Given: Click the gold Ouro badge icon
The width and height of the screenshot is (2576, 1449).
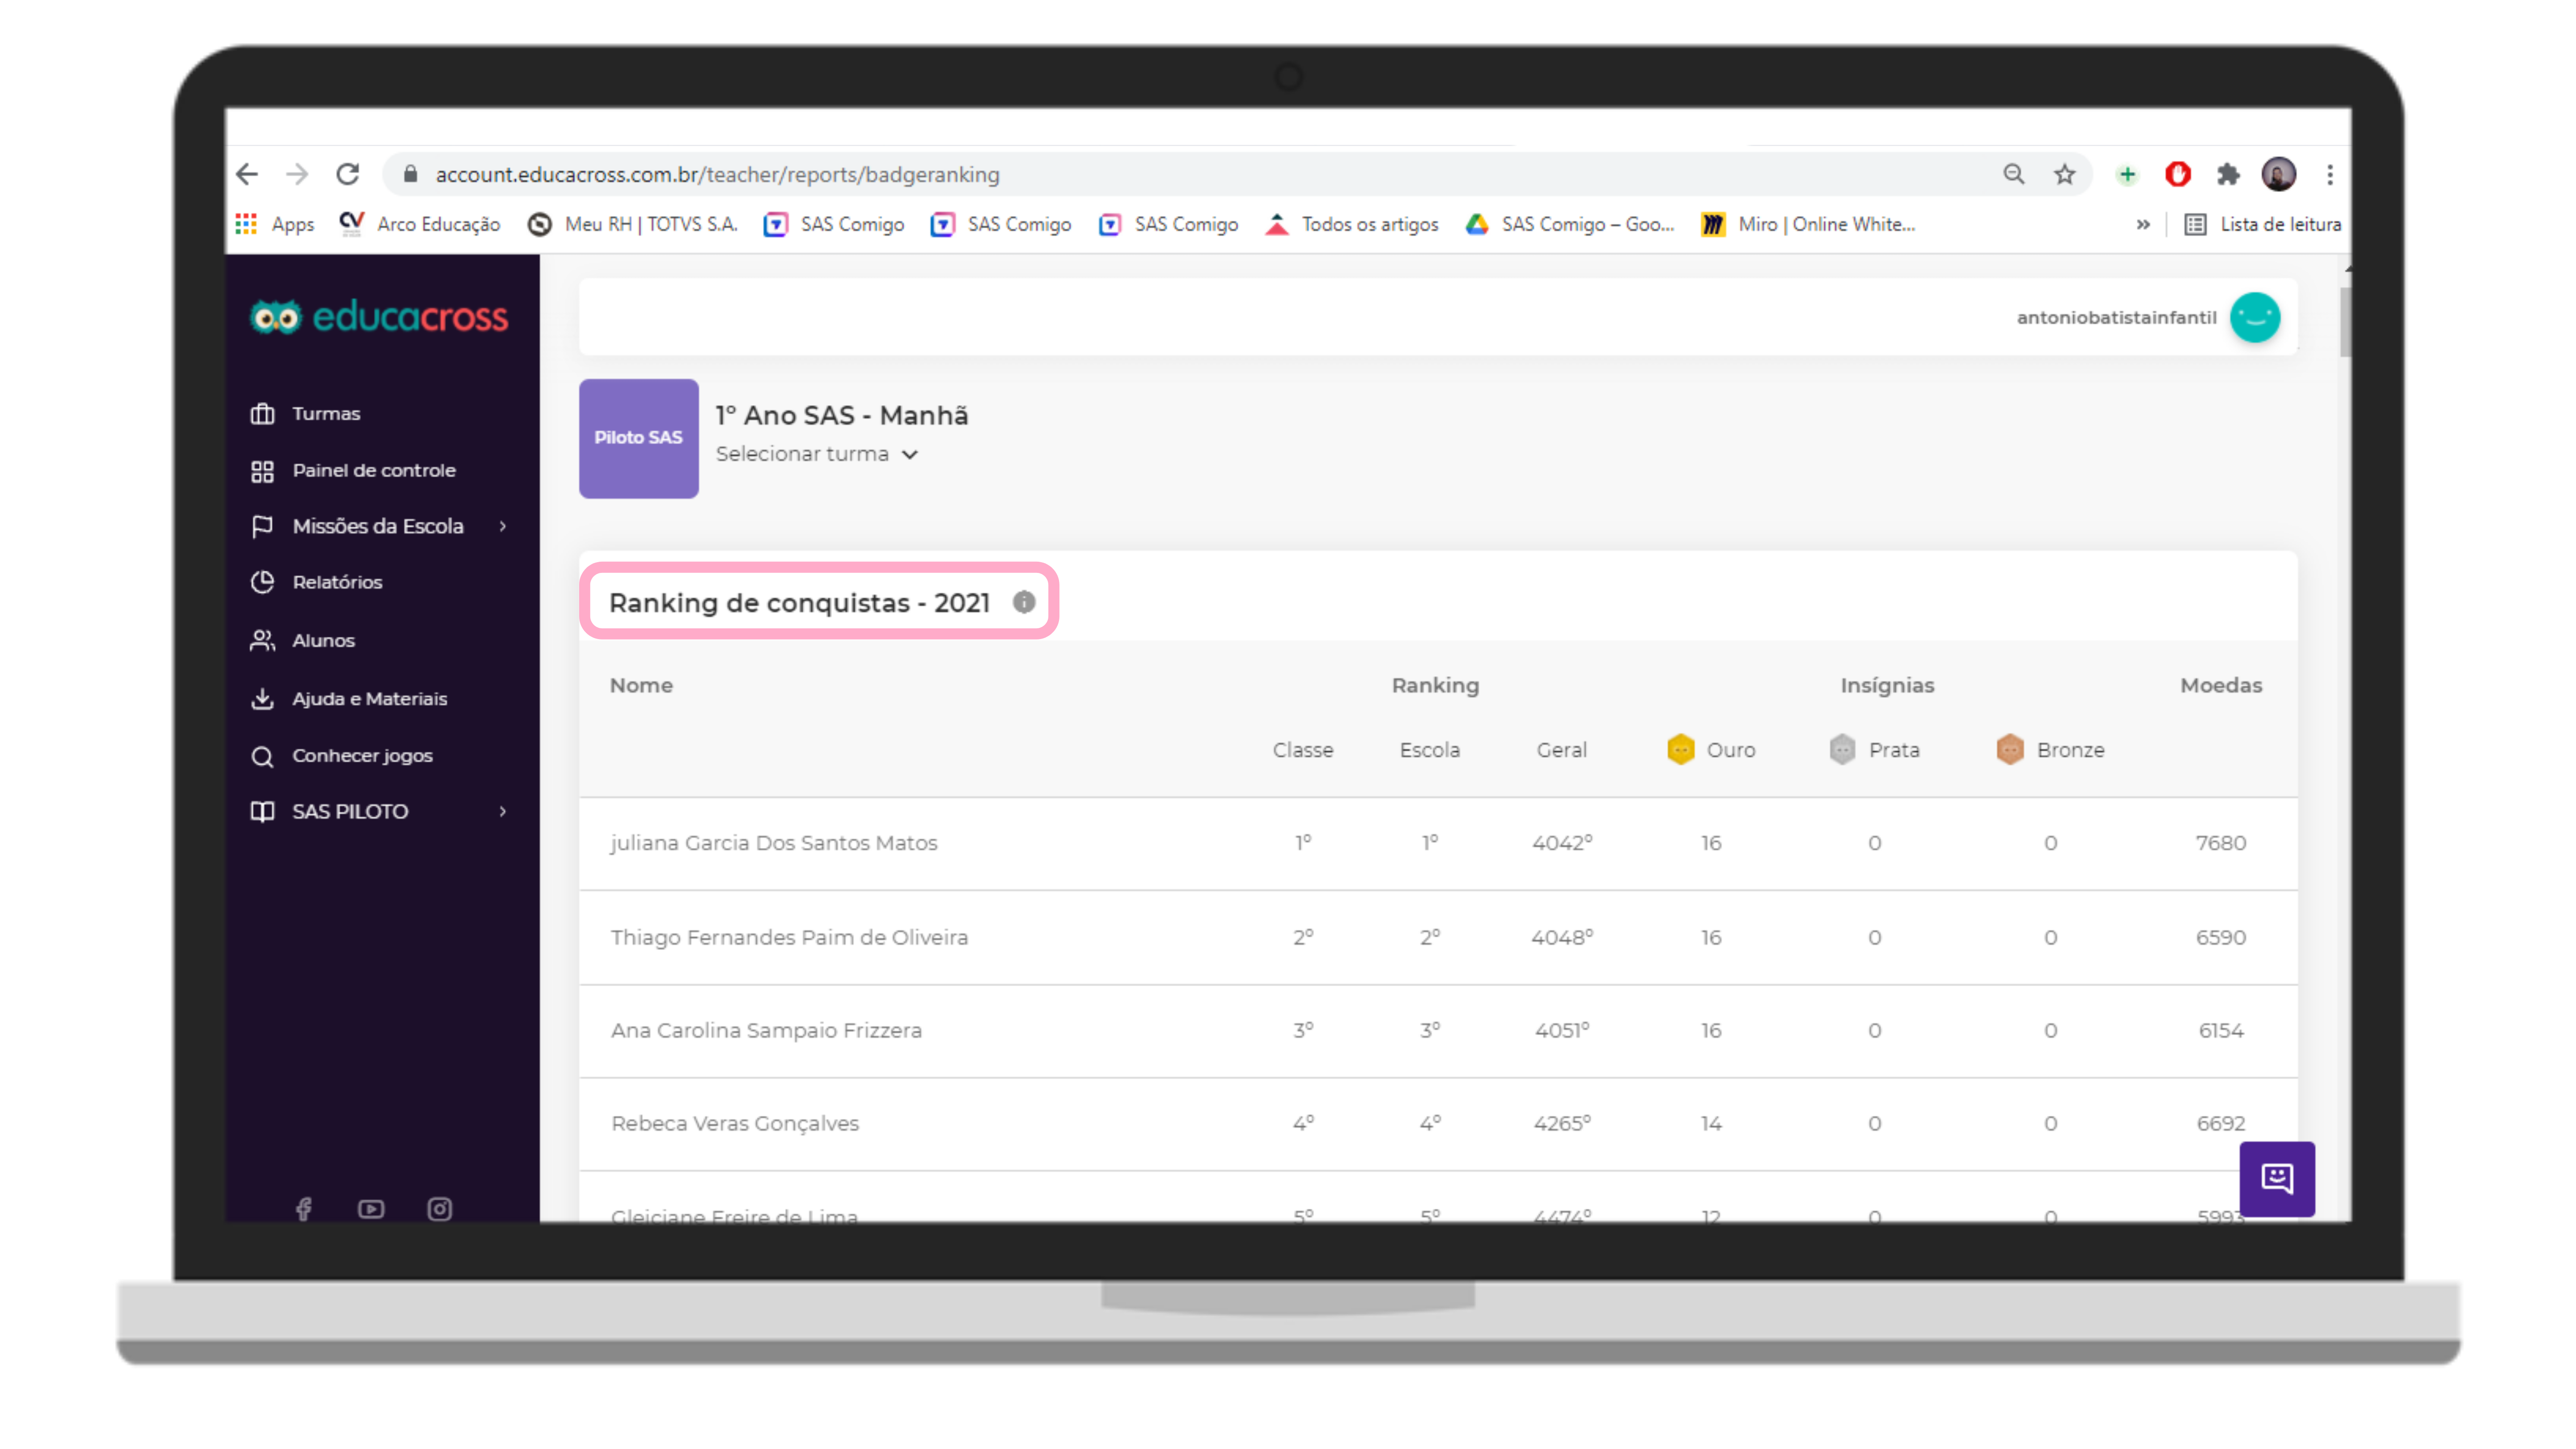Looking at the screenshot, I should pyautogui.click(x=1681, y=749).
